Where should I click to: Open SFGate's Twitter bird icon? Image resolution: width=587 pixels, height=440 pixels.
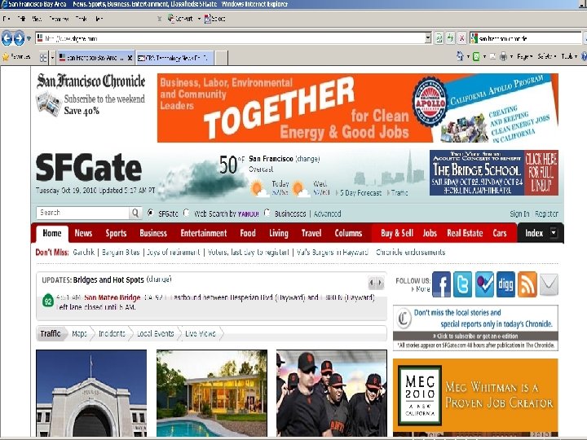pos(463,284)
